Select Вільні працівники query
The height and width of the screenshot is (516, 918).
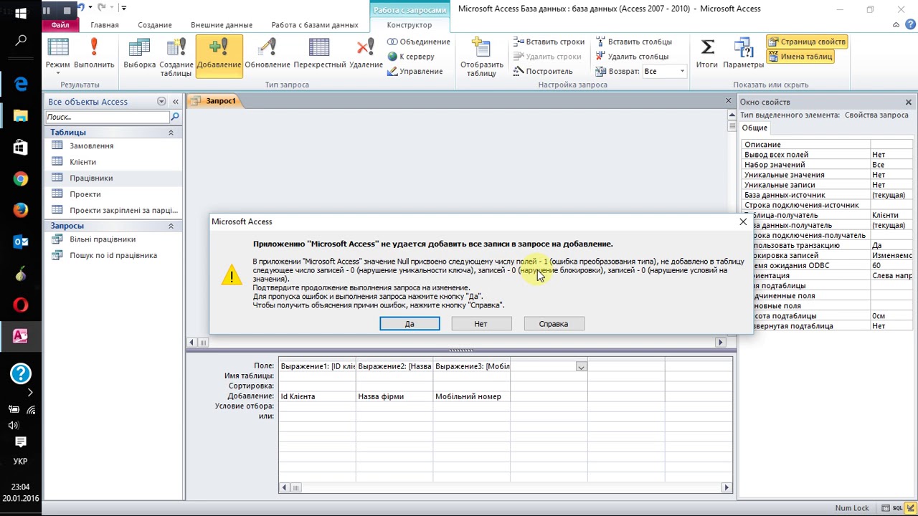113,239
